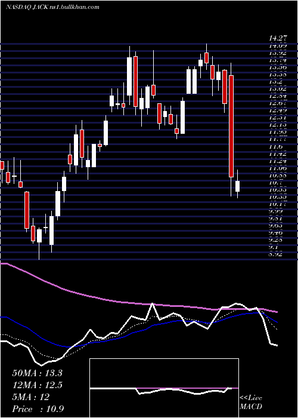Click the 10.7 price axis label

[275, 183]
